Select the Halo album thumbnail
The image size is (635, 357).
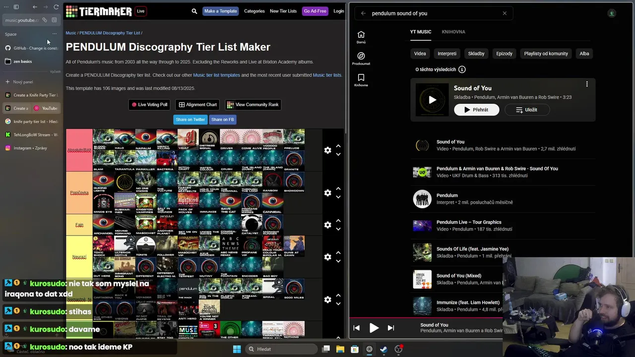coord(125,139)
